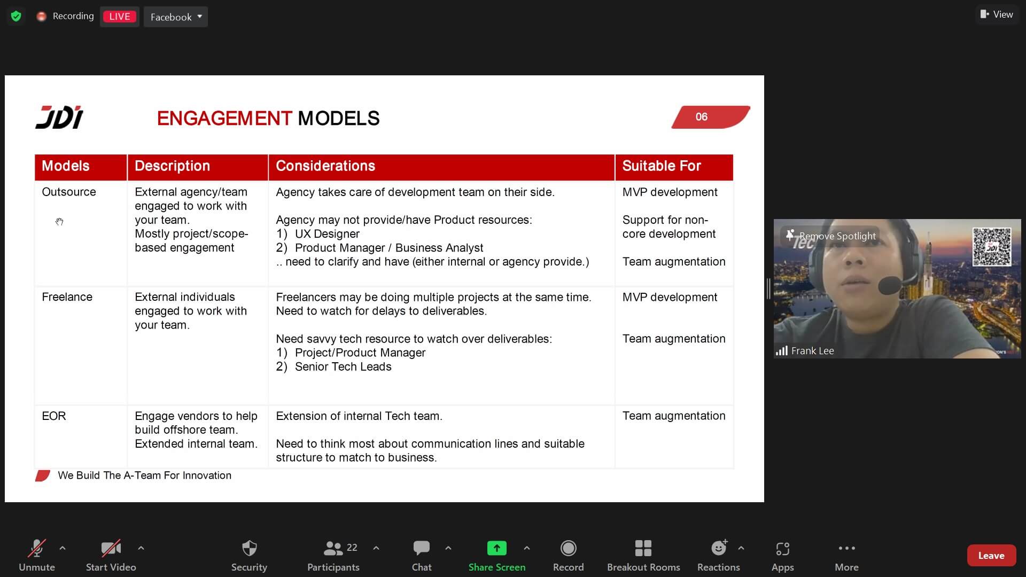Open the Facebook live stream dropdown
This screenshot has height=577, width=1026.
(176, 17)
